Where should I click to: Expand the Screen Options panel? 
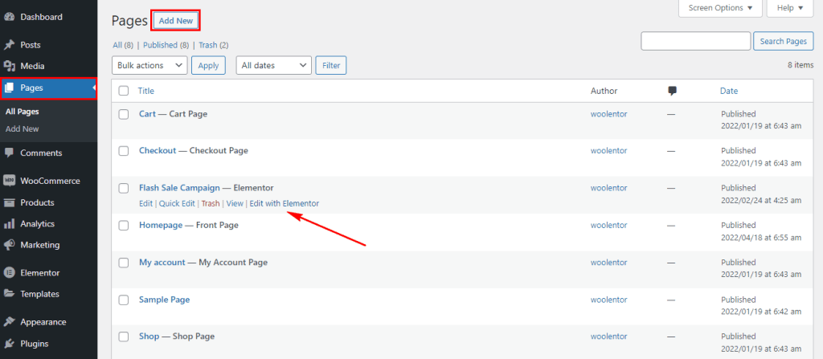pyautogui.click(x=720, y=8)
